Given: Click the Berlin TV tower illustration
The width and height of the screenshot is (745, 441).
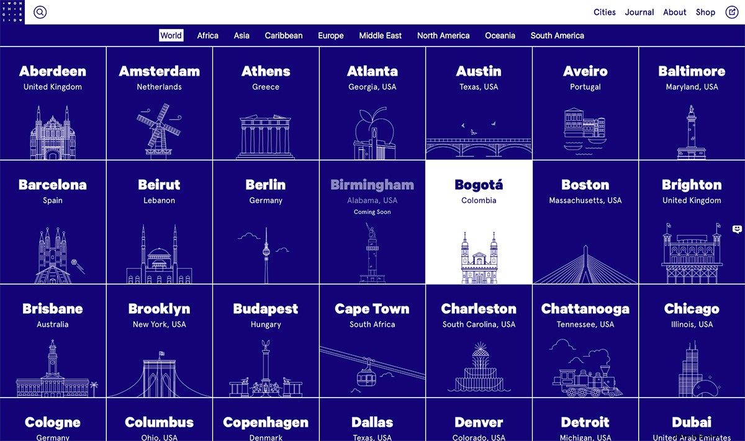Looking at the screenshot, I should [x=266, y=251].
